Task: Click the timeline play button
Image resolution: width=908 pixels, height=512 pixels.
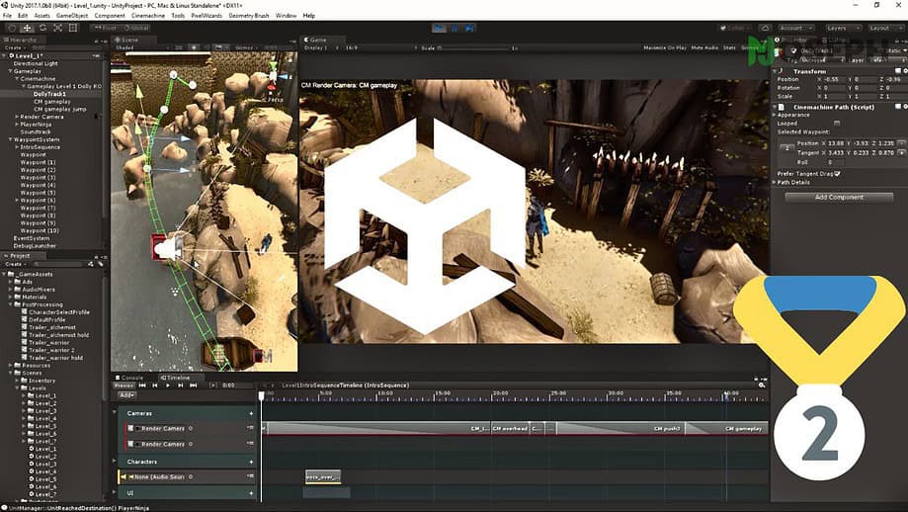Action: click(167, 385)
